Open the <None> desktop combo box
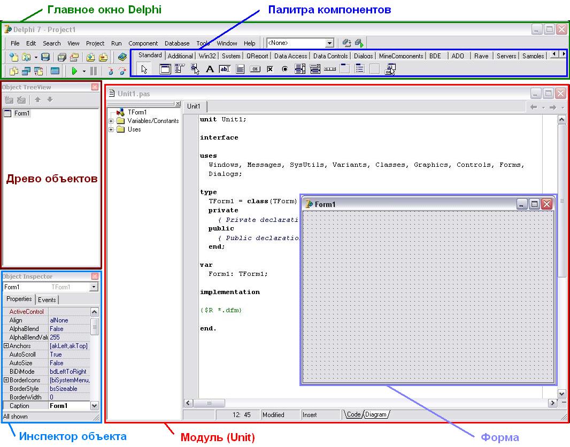 pos(300,43)
